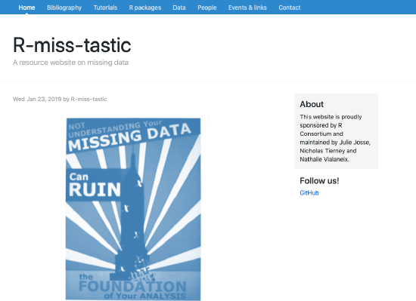
Task: Click the Follow us! heading
Action: point(319,180)
